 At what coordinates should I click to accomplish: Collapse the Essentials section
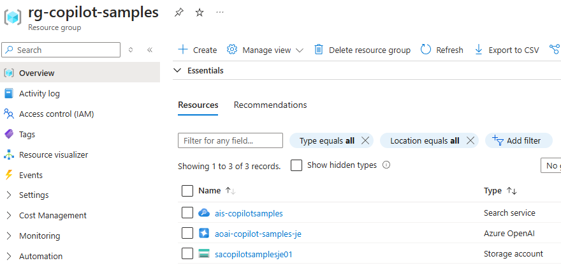[x=178, y=71]
